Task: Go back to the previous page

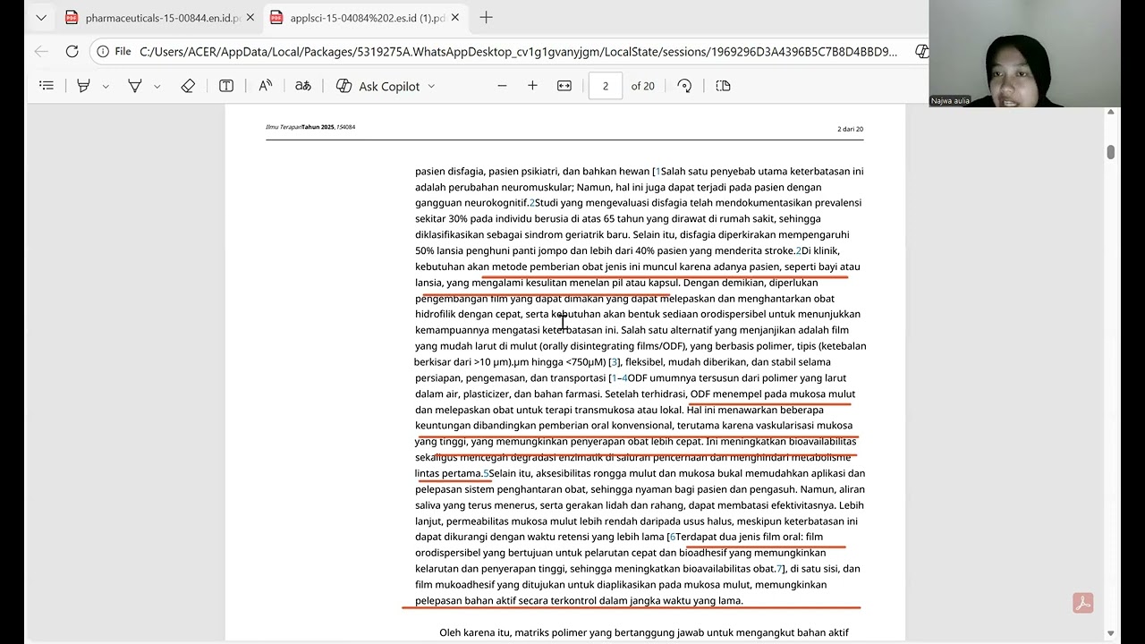Action: [41, 52]
